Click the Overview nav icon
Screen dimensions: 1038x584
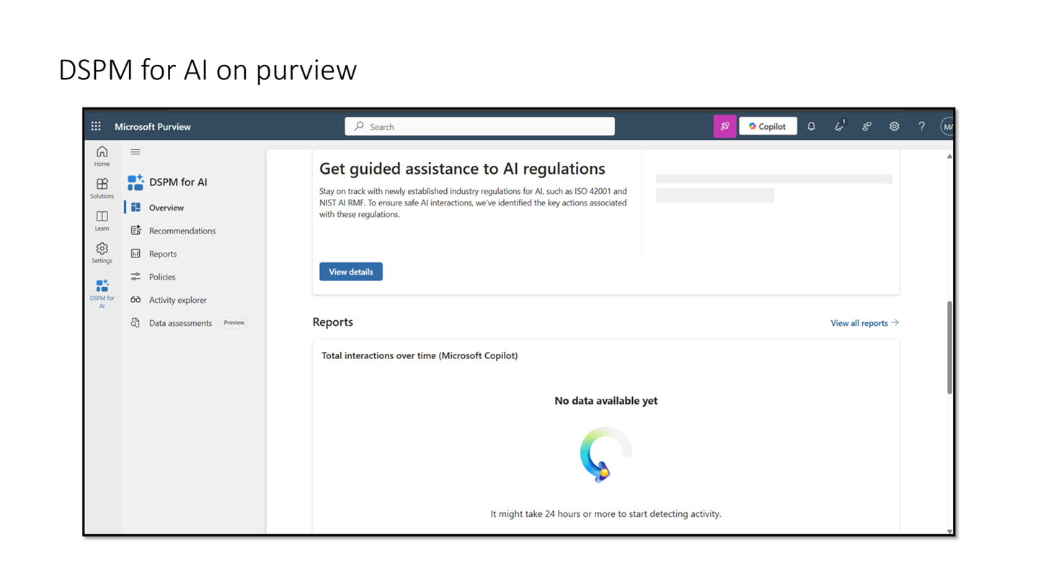[136, 208]
